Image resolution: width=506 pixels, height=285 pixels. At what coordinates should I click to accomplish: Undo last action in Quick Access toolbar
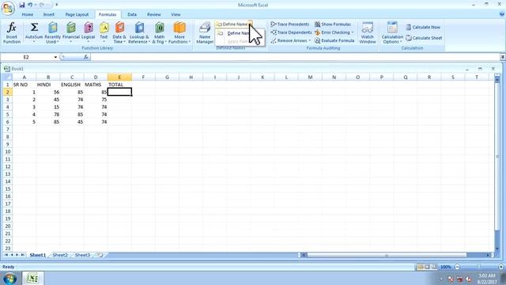point(30,5)
